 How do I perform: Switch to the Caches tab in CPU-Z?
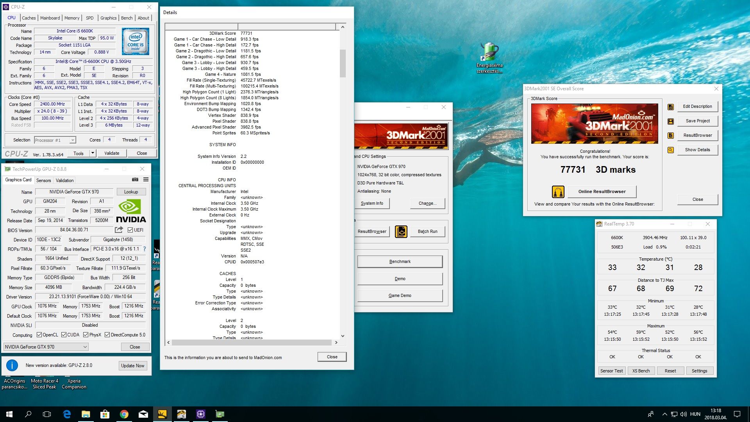click(x=29, y=18)
